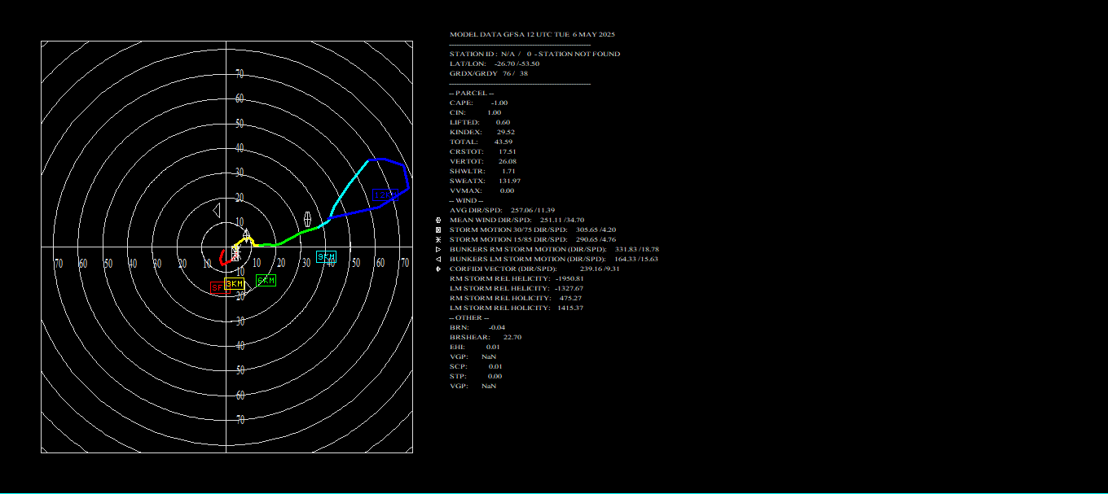Click the MODEL DATA GFSA title line
Image resolution: width=1108 pixels, height=494 pixels.
click(x=532, y=34)
